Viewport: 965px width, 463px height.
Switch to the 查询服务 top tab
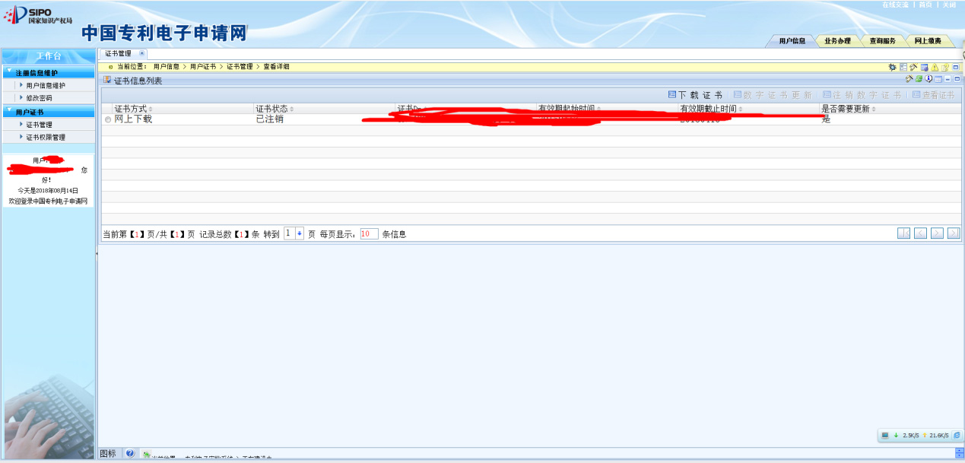[882, 41]
